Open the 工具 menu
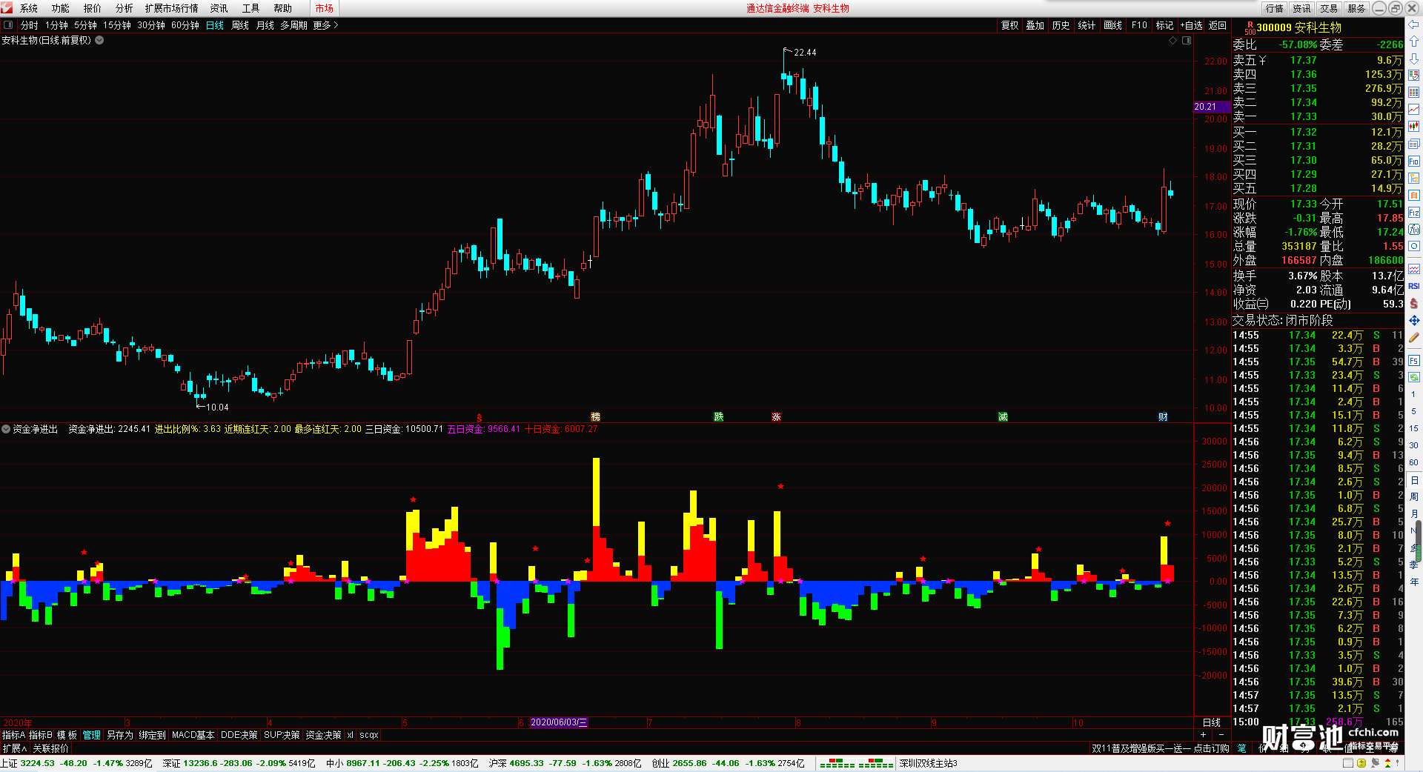The height and width of the screenshot is (772, 1423). click(251, 8)
